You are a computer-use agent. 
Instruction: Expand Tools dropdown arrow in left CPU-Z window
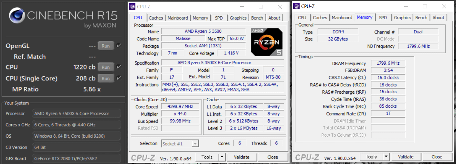coord(222,157)
